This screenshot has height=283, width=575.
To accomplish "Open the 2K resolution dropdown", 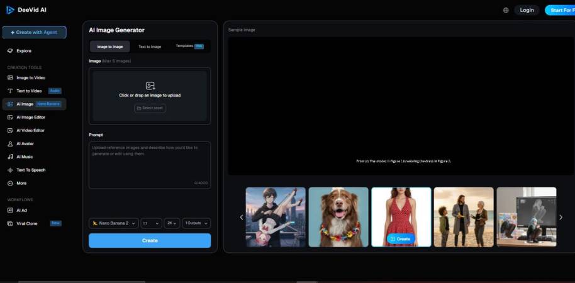I will [x=172, y=223].
